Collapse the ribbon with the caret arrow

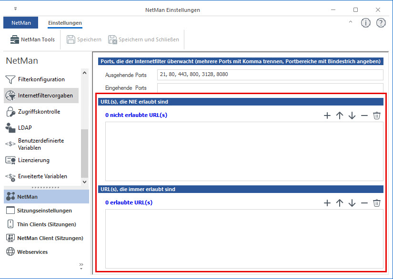351,22
